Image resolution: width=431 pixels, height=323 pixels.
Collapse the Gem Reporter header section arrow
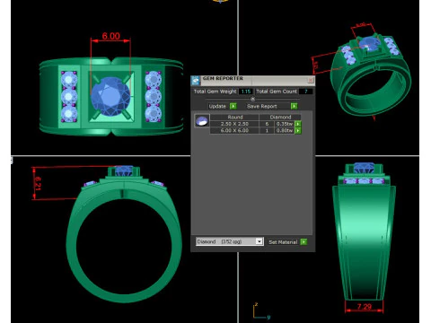(x=252, y=99)
